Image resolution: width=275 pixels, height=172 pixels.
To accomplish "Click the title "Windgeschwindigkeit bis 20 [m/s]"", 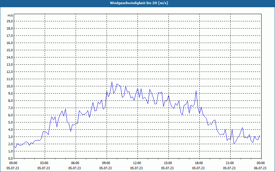I will tap(139, 3).
